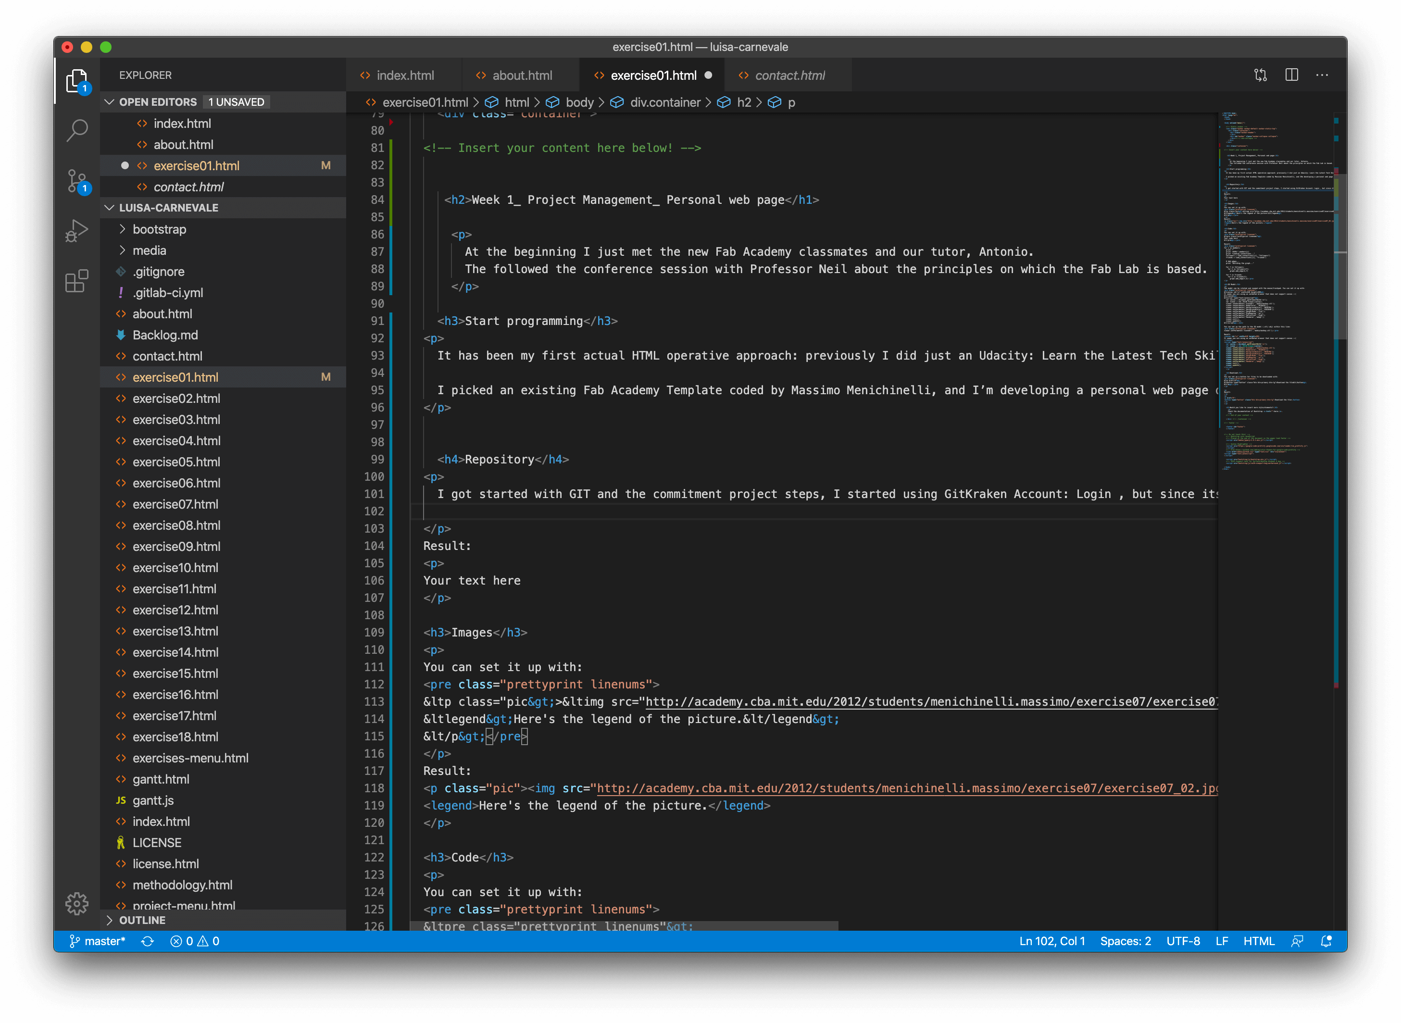Change encoding via UTF-8 indicator
Screen dimensions: 1401x1023
click(x=1183, y=941)
